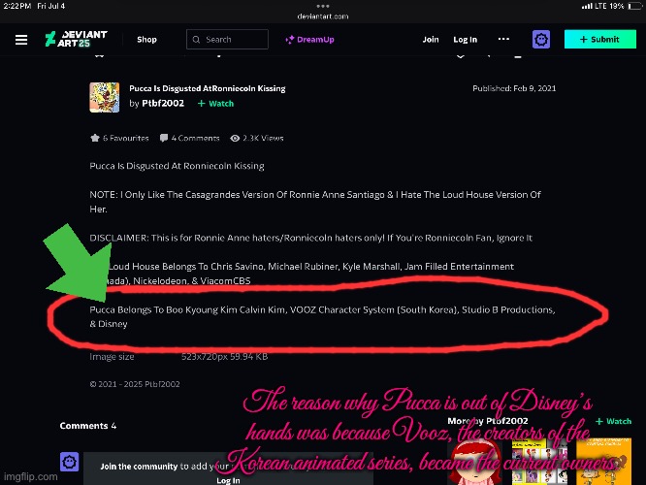Click deviantart.com in the address bar
This screenshot has height=485, width=646.
(323, 16)
